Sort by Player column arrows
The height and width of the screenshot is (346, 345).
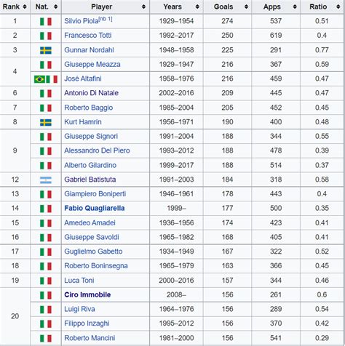point(143,7)
